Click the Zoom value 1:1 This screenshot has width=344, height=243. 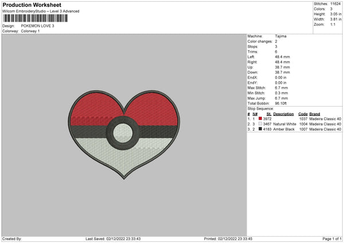333,25
